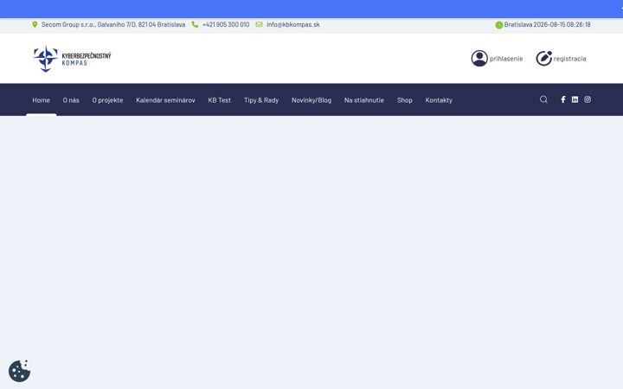Viewport: 623px width, 389px height.
Task: Click the prihlasenie login link
Action: [506, 59]
